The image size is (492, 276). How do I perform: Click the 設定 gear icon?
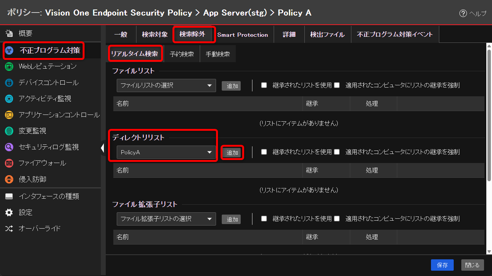coord(9,212)
